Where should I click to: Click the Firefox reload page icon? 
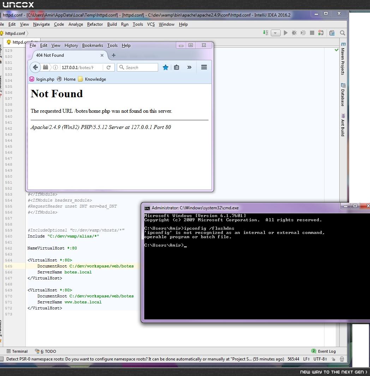[x=109, y=67]
